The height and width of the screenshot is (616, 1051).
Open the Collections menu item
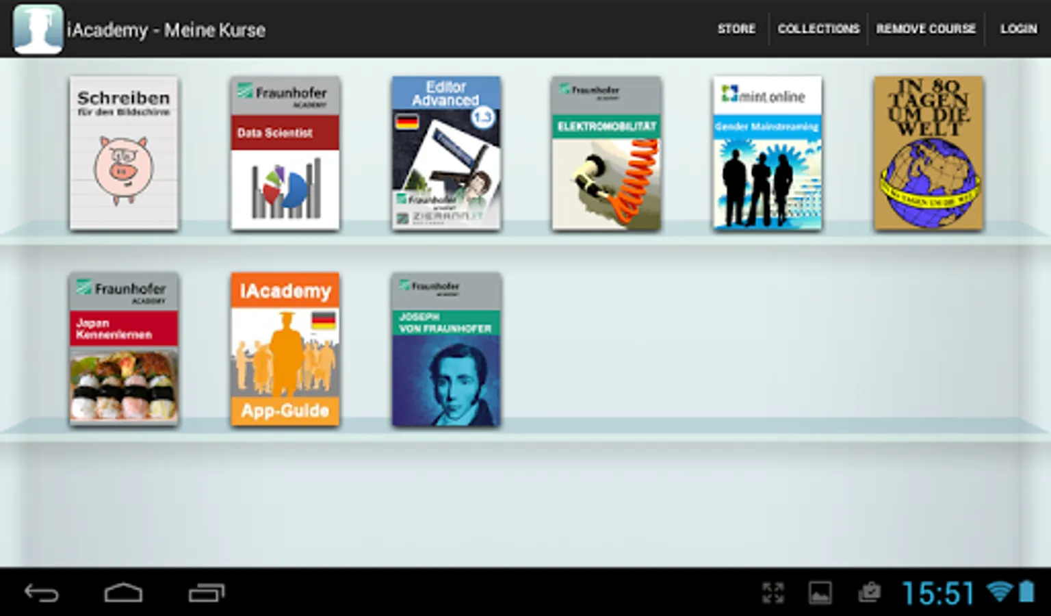pyautogui.click(x=818, y=29)
